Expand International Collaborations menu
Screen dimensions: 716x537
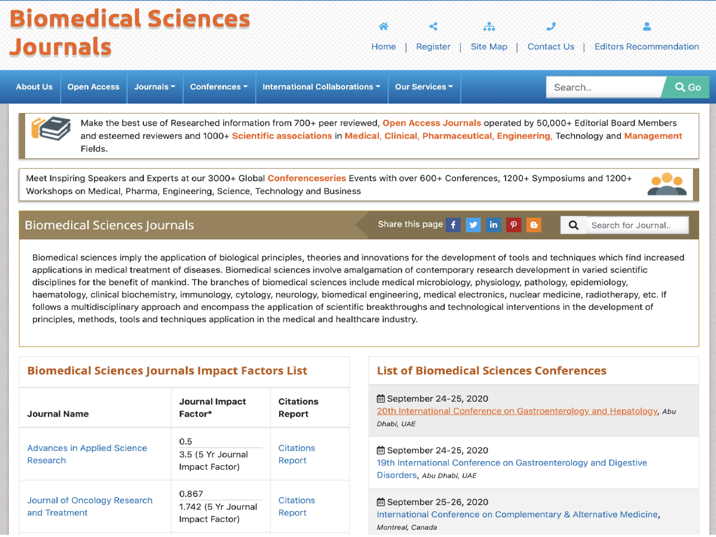(x=322, y=87)
